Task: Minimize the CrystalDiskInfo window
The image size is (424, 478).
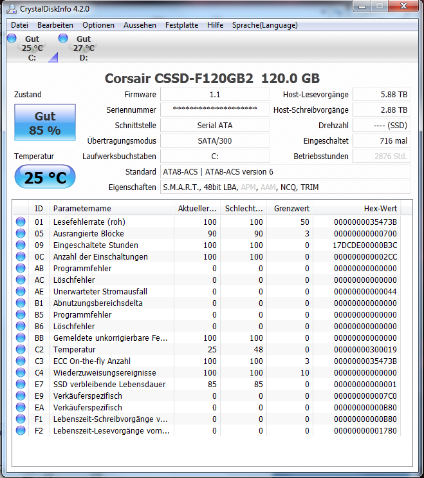Action: 362,6
